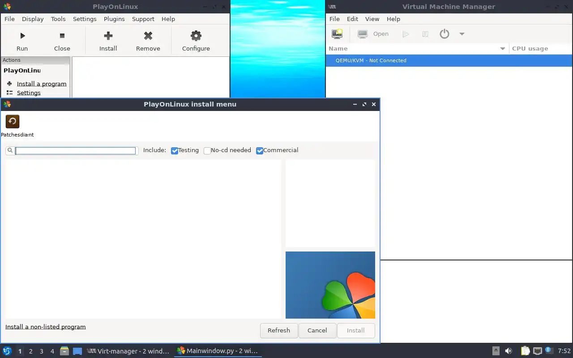Viewport: 573px width, 358px height.
Task: Click the 'Install a program' sidebar link
Action: pyautogui.click(x=42, y=84)
